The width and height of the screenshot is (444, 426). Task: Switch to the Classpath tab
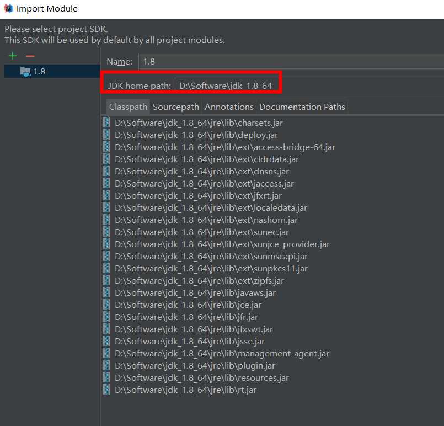coord(128,107)
